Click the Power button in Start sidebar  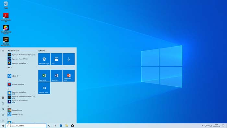coord(3,121)
